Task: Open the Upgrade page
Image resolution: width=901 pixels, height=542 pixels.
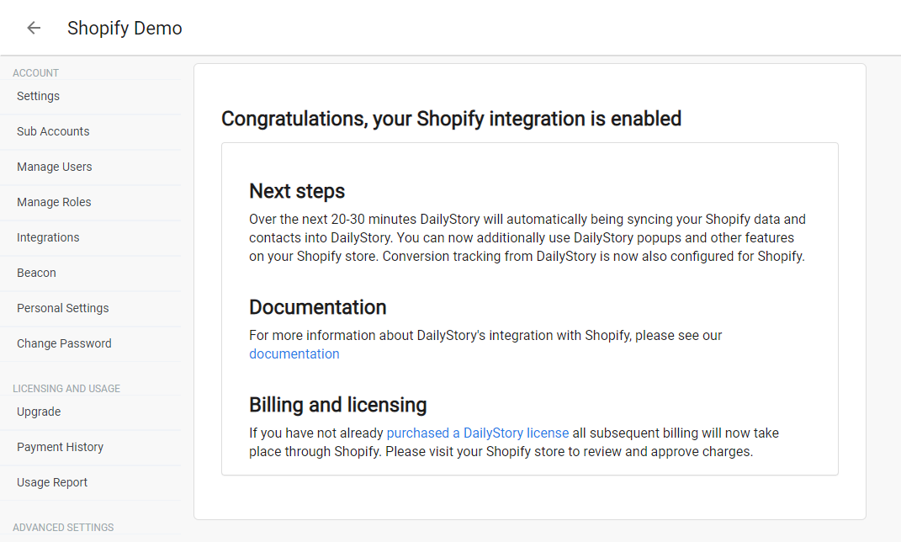Action: pos(39,412)
